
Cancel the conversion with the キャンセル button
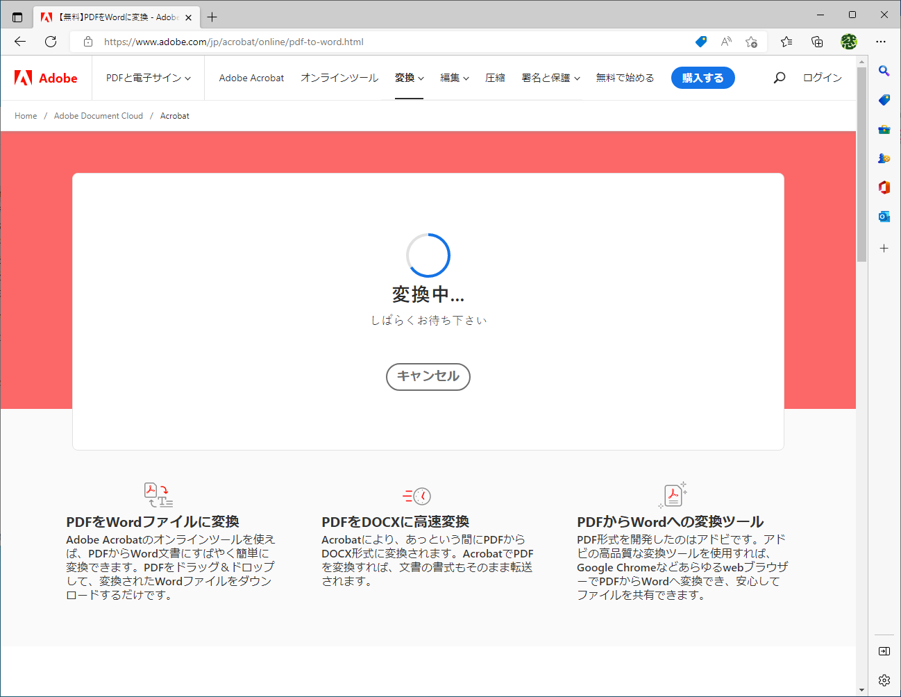point(428,377)
